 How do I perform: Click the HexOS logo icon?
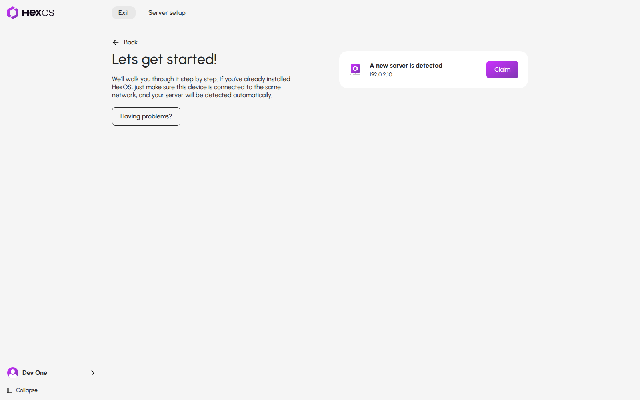coord(13,13)
